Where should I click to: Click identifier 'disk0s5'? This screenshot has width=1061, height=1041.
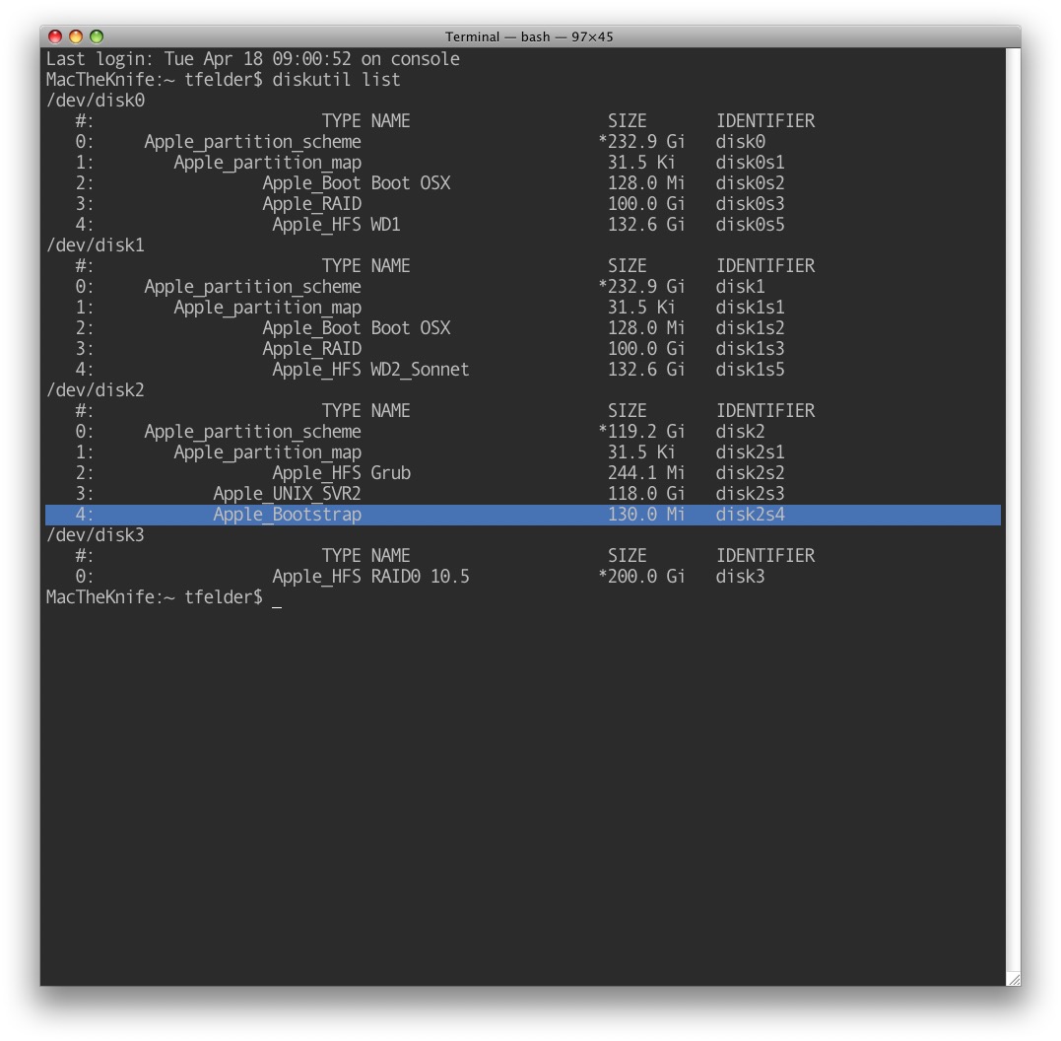coord(751,225)
